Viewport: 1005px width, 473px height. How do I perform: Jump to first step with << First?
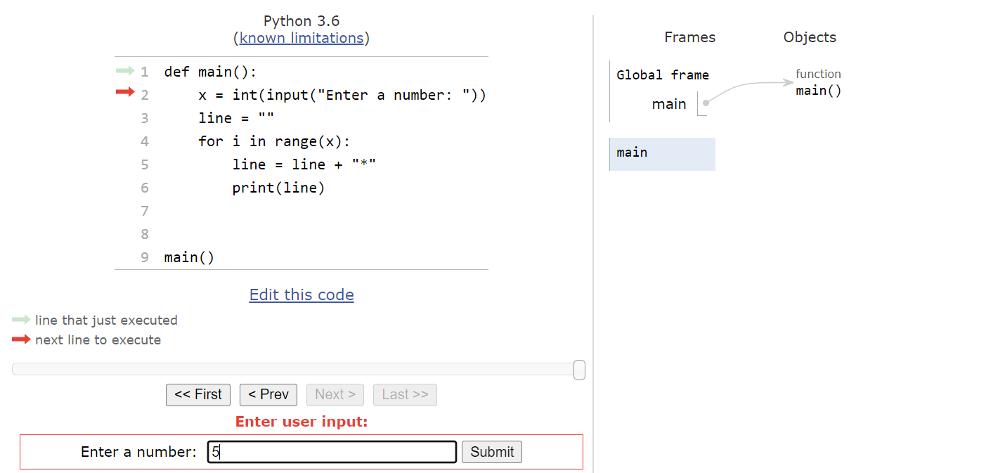click(x=198, y=394)
